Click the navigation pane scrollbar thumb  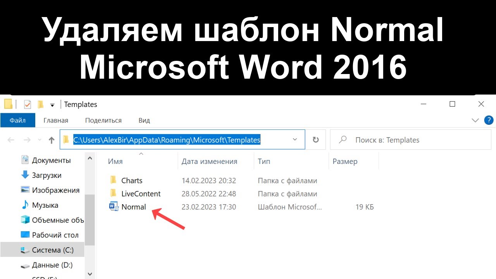coord(90,220)
